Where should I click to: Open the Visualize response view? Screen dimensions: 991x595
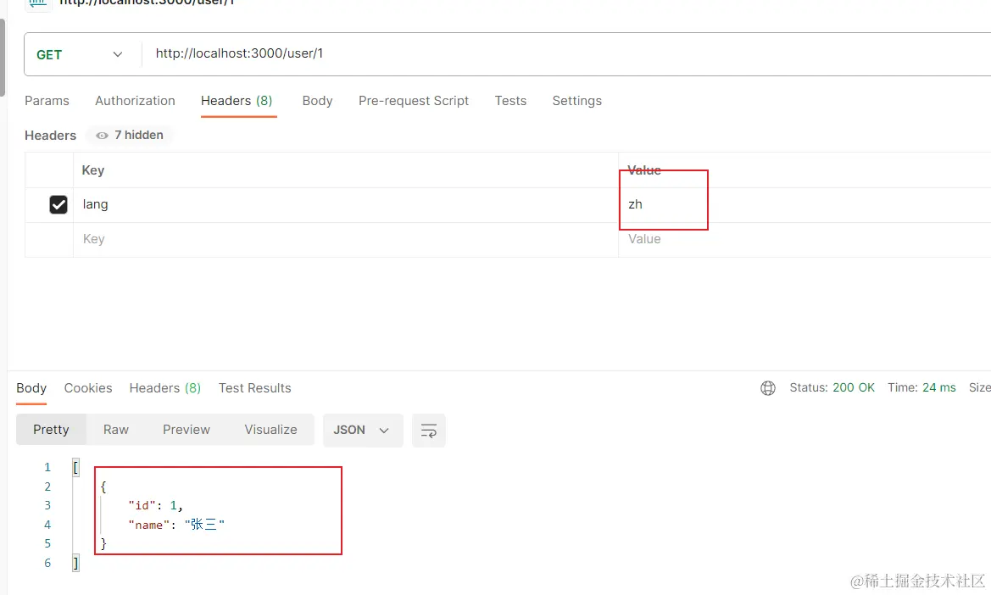tap(270, 430)
